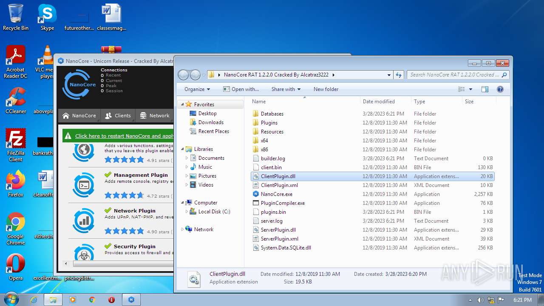Switch to the NanoCore home tab
The width and height of the screenshot is (544, 306).
point(79,116)
